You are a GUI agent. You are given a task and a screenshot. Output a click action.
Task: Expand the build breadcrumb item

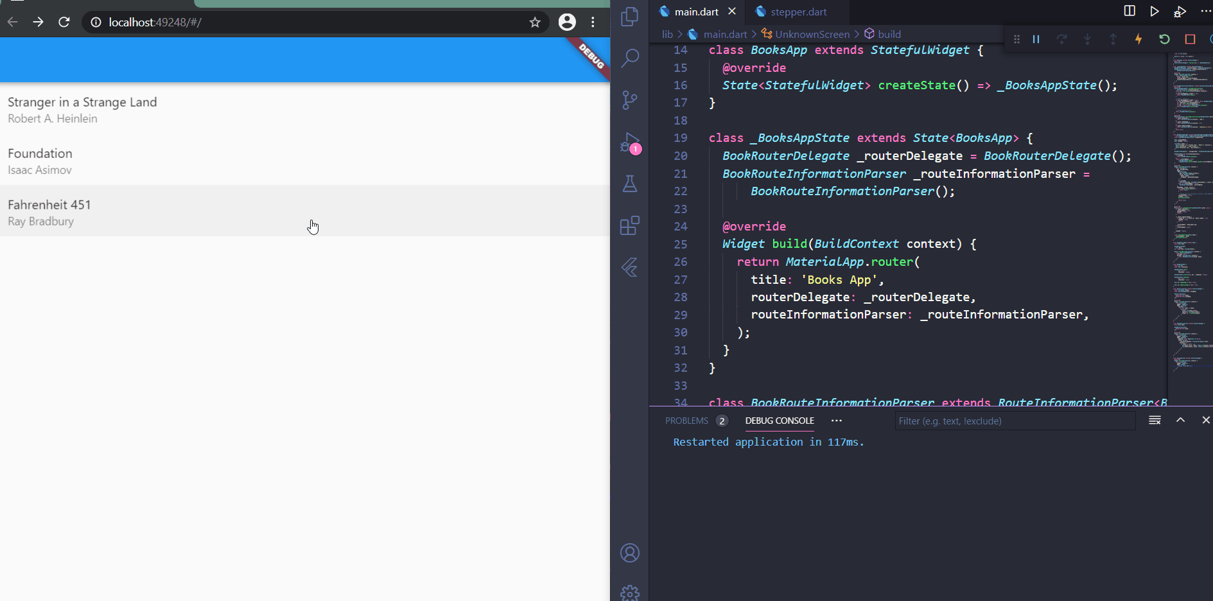[x=889, y=34]
